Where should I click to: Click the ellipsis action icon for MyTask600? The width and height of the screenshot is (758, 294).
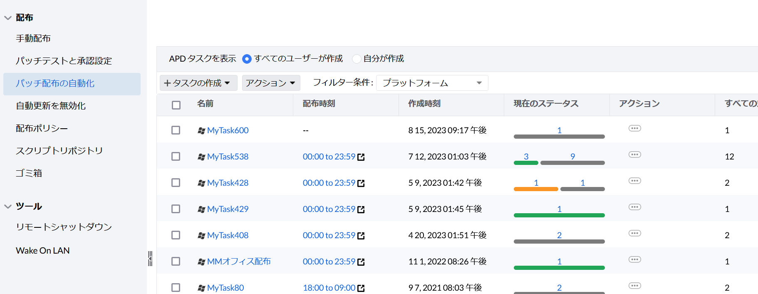(634, 128)
